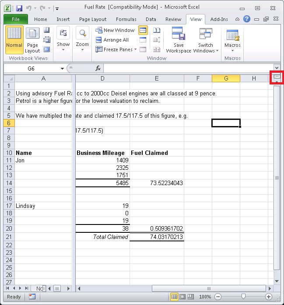Click the Save icon in quick access toolbar
The image size is (284, 305).
19,8
